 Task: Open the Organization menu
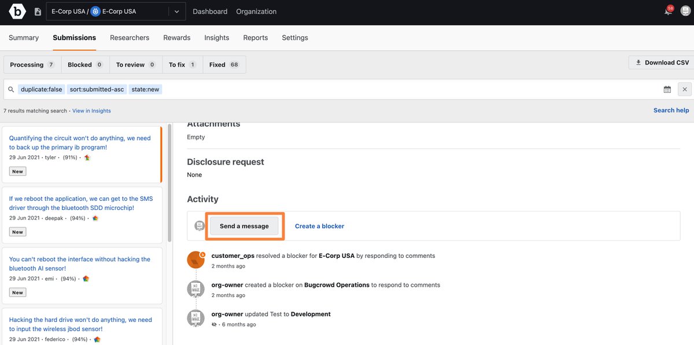256,11
